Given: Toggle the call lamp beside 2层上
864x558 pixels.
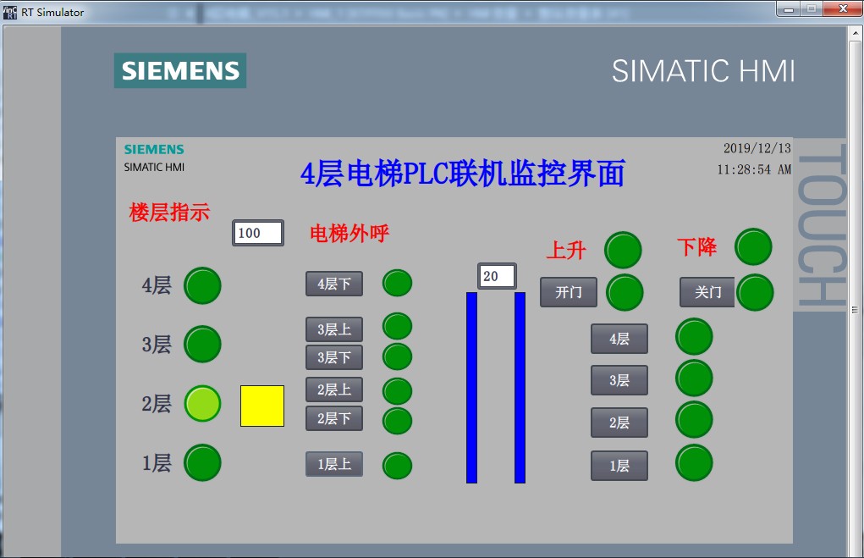Looking at the screenshot, I should [x=397, y=390].
